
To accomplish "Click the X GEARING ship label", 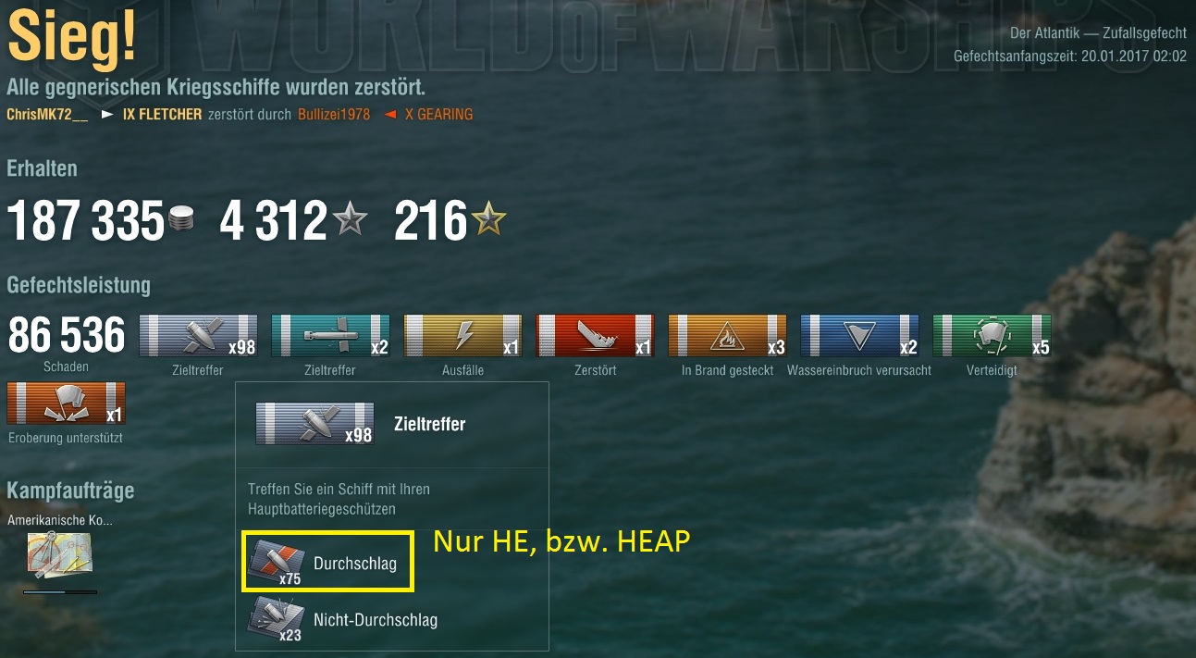I will pyautogui.click(x=438, y=114).
